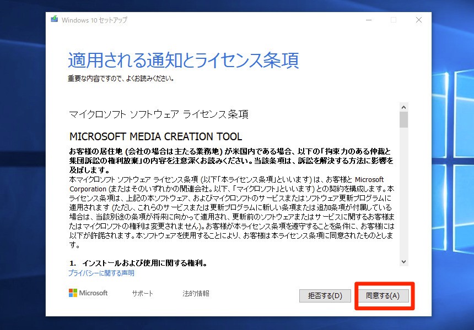
Task: Click the section 1. インストールおよび使用に関する権利。
Action: pos(139,263)
